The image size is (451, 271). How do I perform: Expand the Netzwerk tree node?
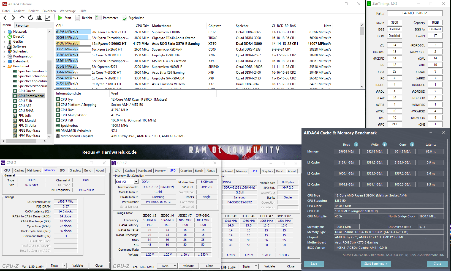(x=4, y=32)
